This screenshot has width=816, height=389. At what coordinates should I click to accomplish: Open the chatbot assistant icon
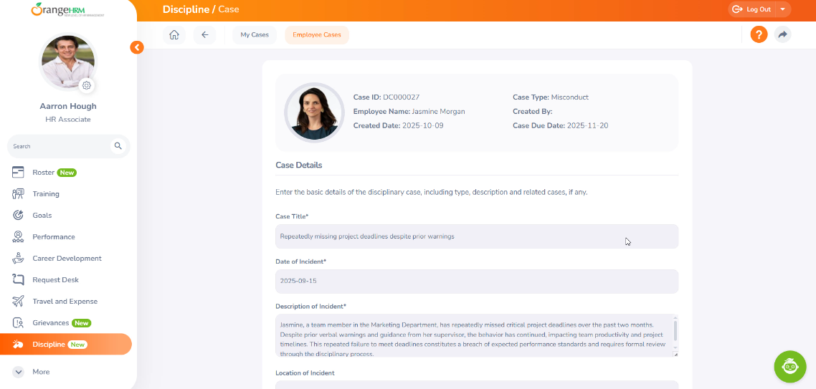pyautogui.click(x=789, y=366)
